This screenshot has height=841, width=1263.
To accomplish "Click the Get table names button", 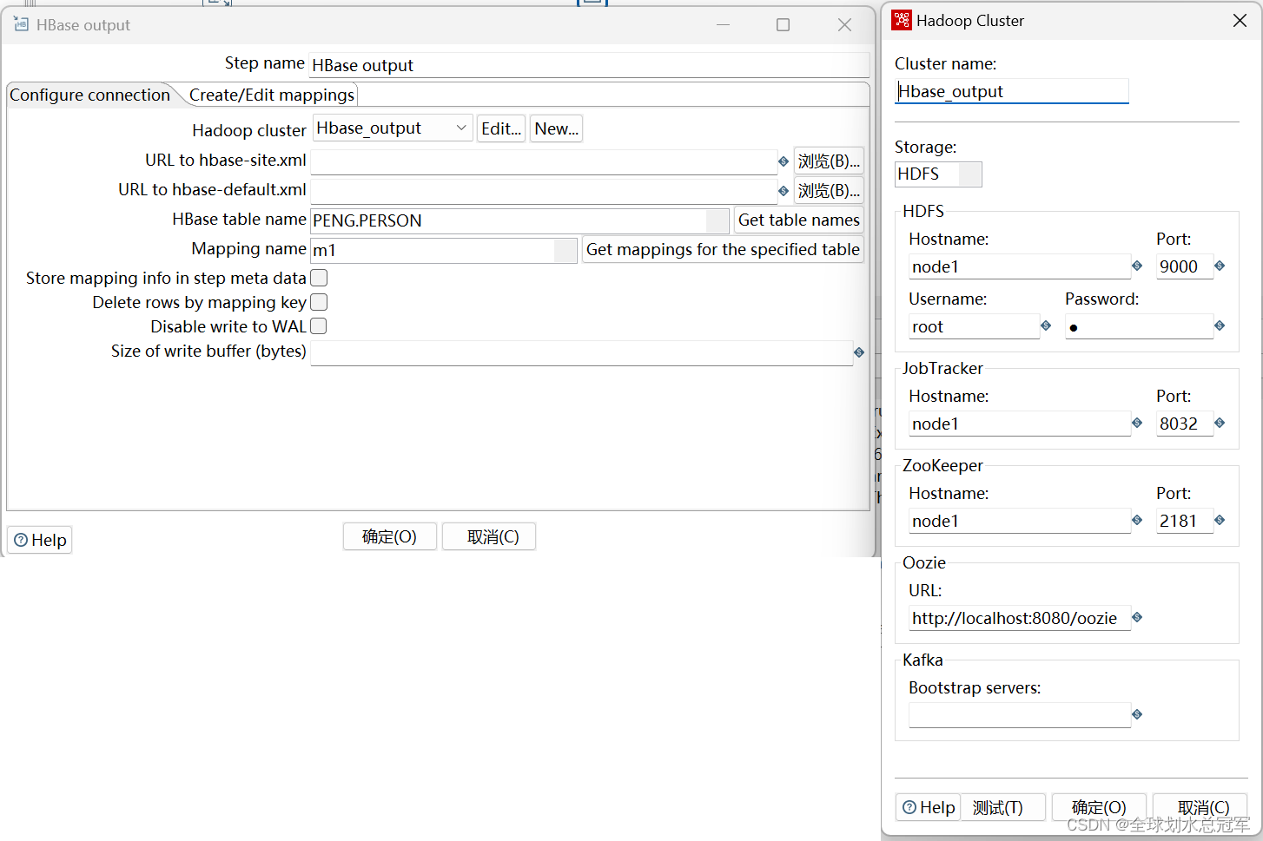I will click(798, 220).
